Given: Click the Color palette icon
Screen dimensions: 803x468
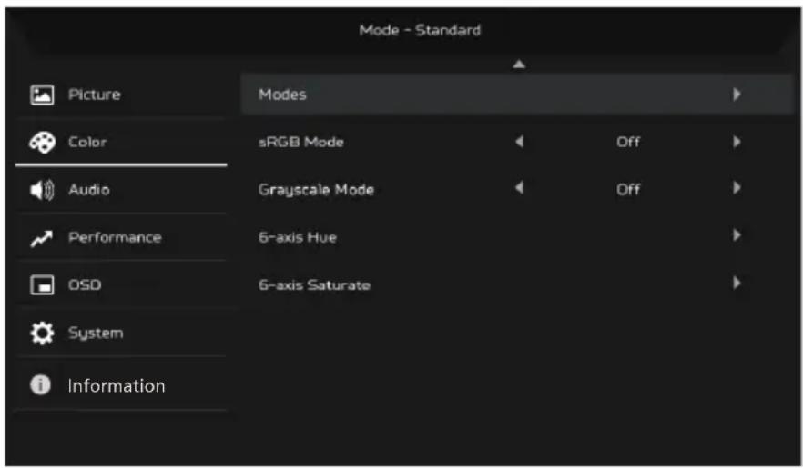Looking at the screenshot, I should point(42,143).
